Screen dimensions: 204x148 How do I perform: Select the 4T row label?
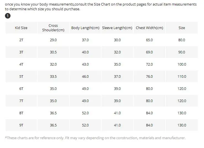[x=21, y=64]
